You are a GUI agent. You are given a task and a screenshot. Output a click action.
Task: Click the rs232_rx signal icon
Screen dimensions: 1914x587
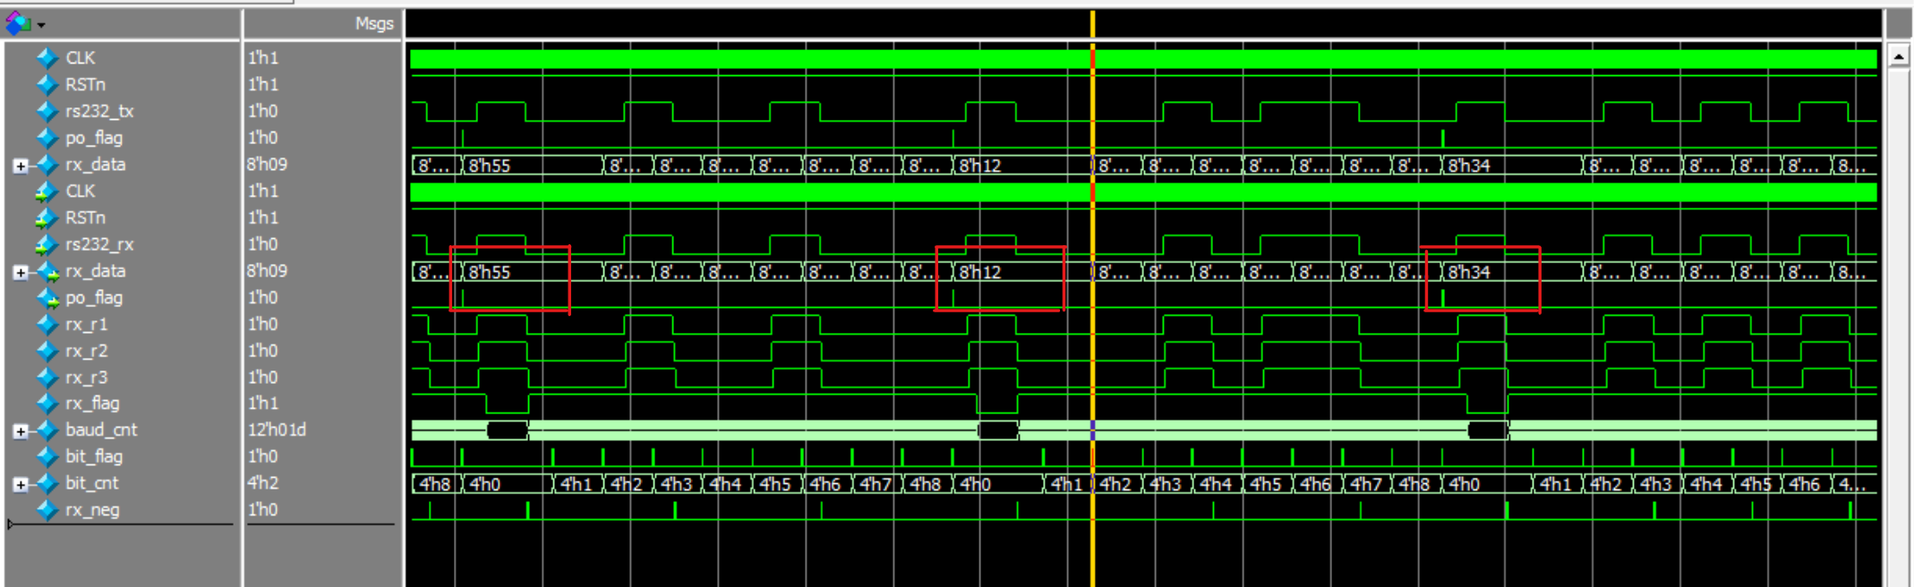(x=47, y=244)
